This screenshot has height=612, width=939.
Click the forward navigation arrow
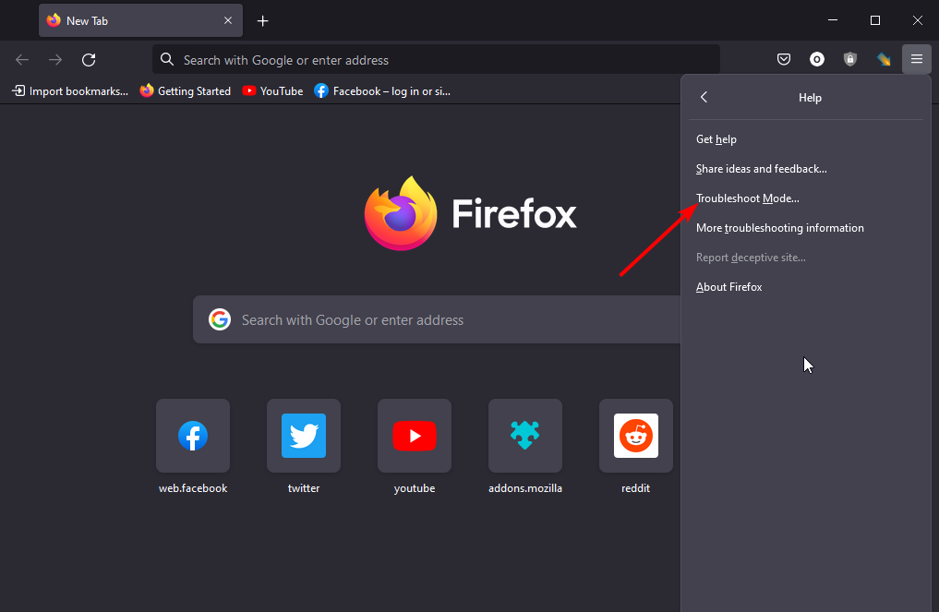(x=55, y=60)
